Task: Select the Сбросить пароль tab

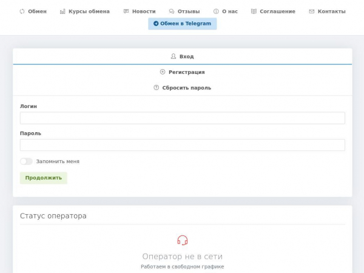Action: click(x=182, y=88)
